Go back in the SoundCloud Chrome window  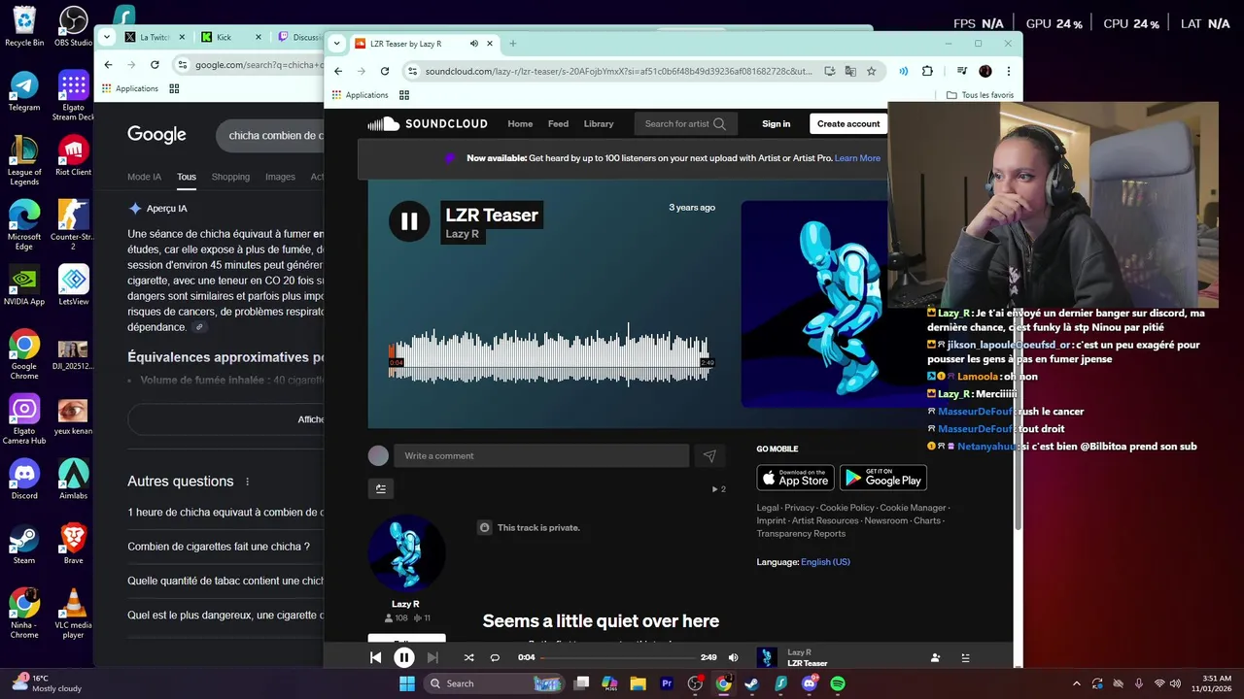(338, 71)
